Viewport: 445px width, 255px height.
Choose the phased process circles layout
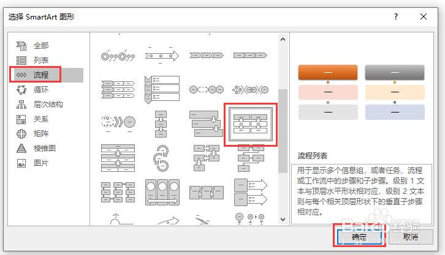point(250,90)
